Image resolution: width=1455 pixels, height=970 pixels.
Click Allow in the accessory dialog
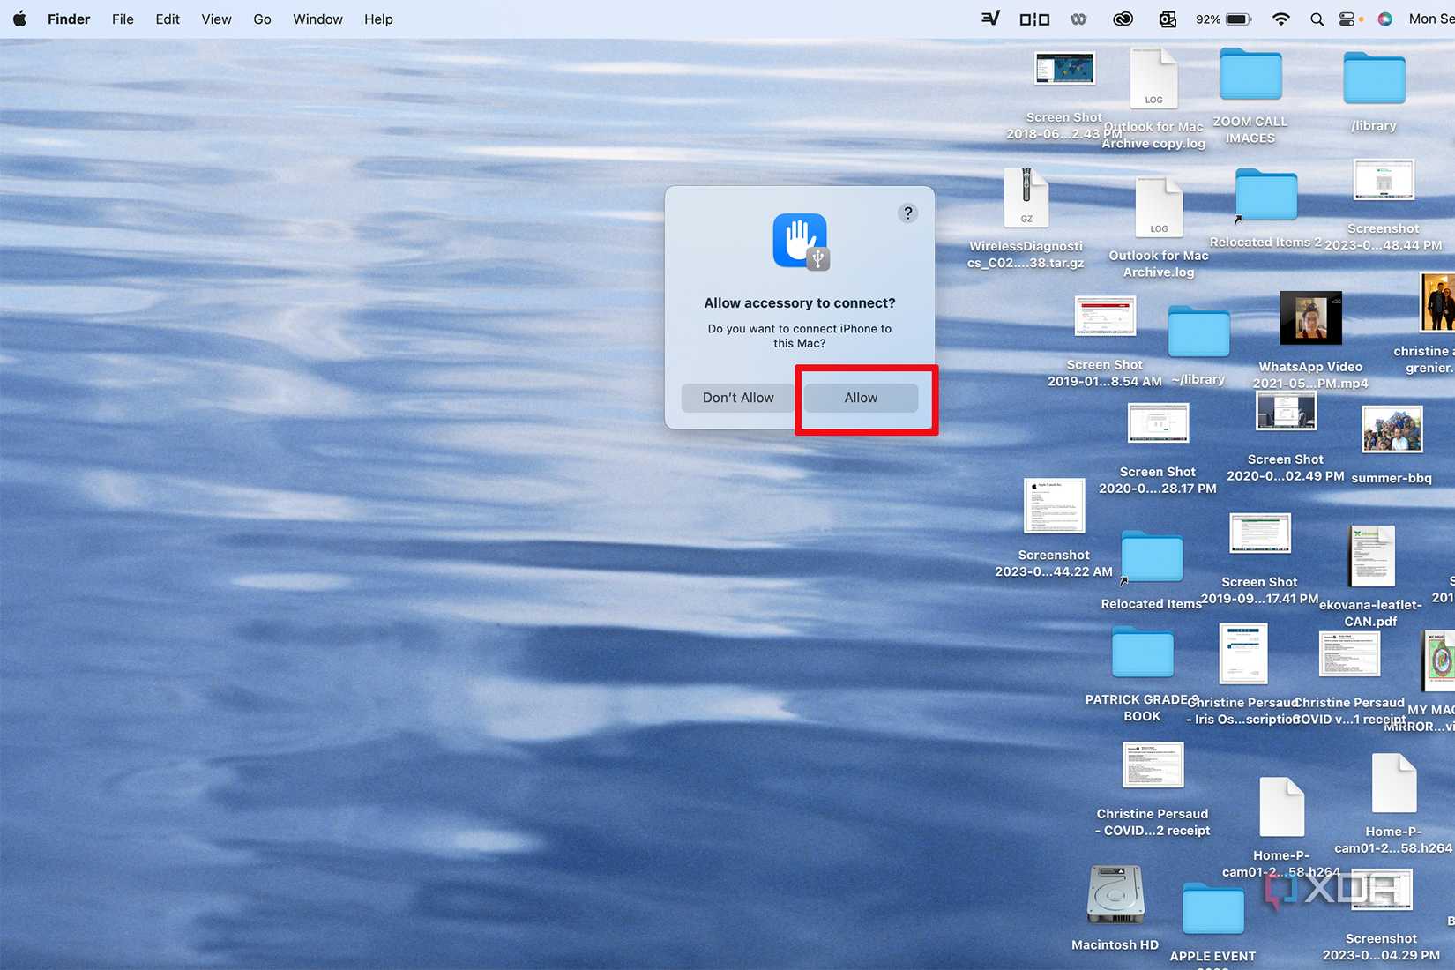(861, 398)
